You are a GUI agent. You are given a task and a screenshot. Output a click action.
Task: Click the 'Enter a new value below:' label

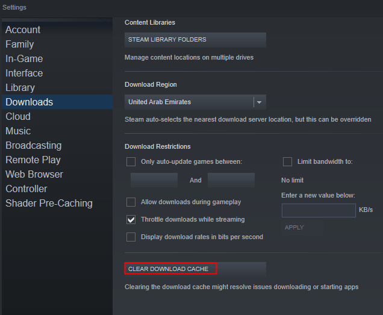coord(319,195)
